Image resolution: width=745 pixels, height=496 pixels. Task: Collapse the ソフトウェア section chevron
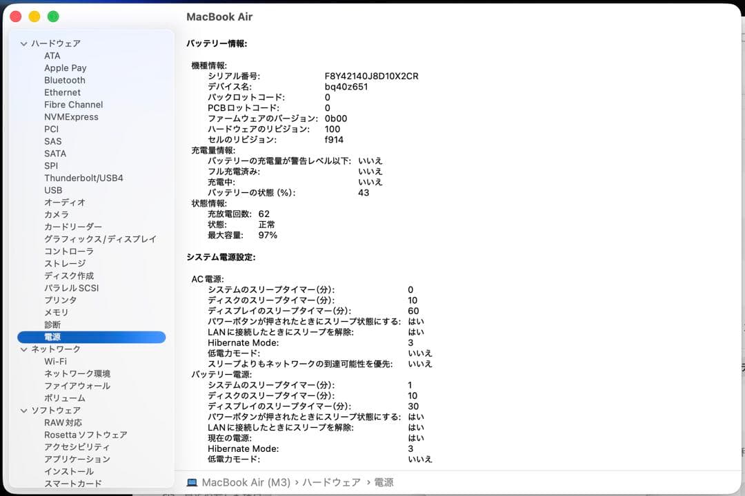coord(23,411)
